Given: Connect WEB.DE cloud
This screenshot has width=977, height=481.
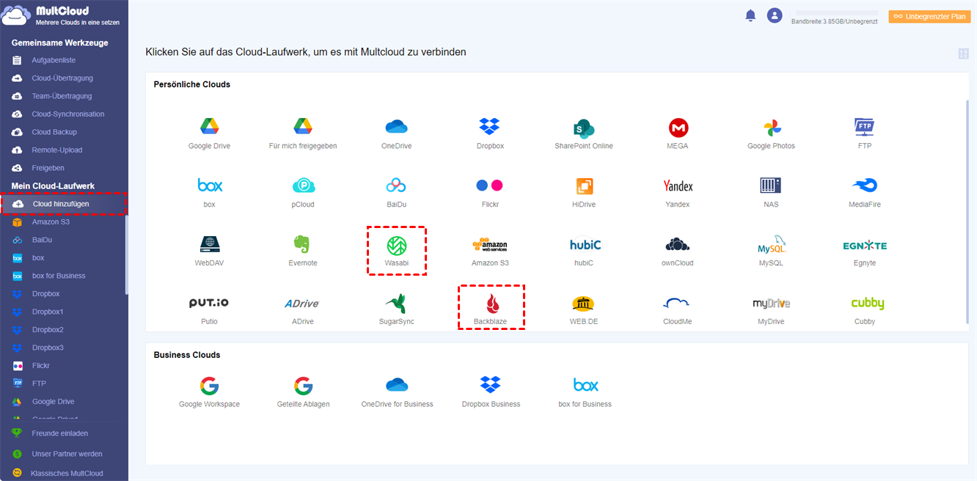Looking at the screenshot, I should (x=584, y=303).
